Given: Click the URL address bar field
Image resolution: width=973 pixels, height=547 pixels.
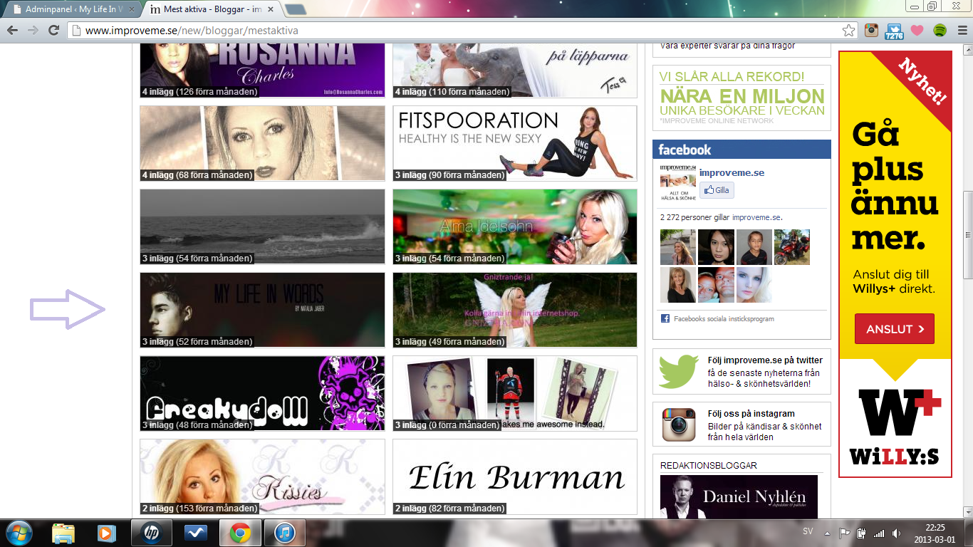Looking at the screenshot, I should 456,31.
